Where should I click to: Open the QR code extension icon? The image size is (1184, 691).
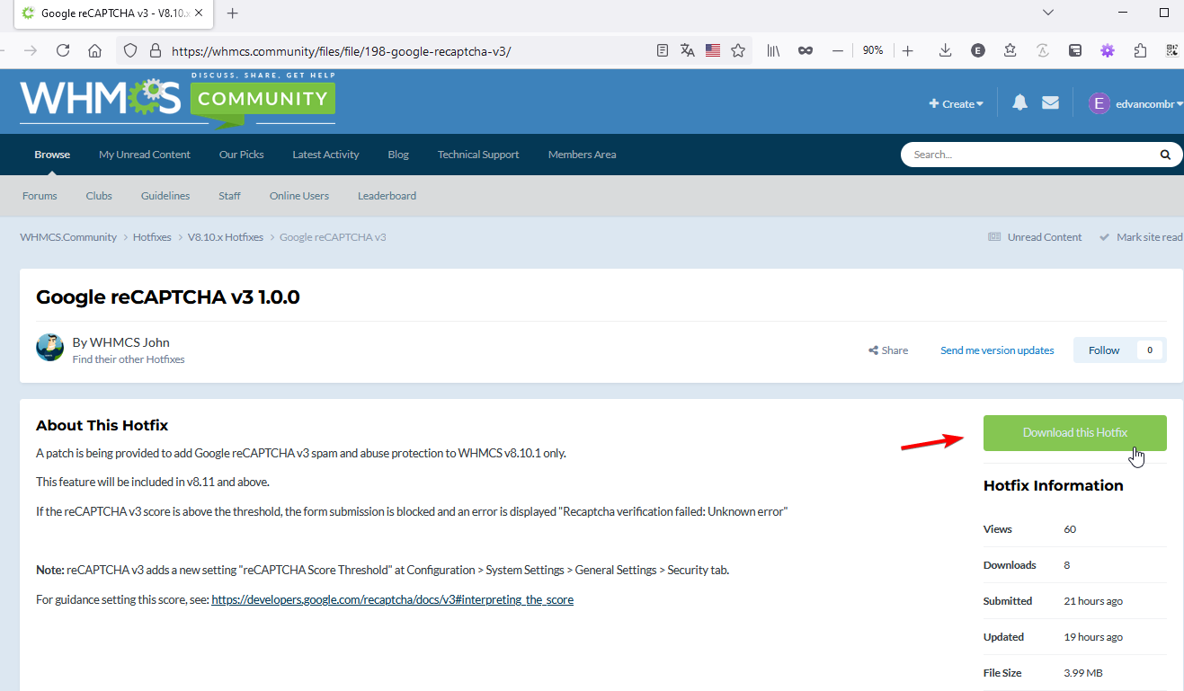coord(1172,51)
